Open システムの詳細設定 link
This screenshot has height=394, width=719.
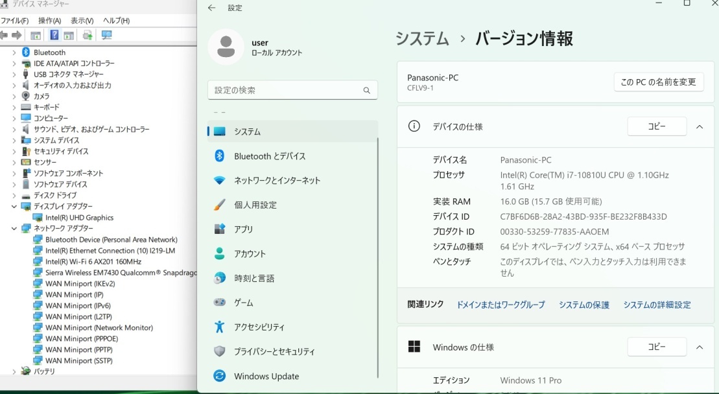[657, 305]
